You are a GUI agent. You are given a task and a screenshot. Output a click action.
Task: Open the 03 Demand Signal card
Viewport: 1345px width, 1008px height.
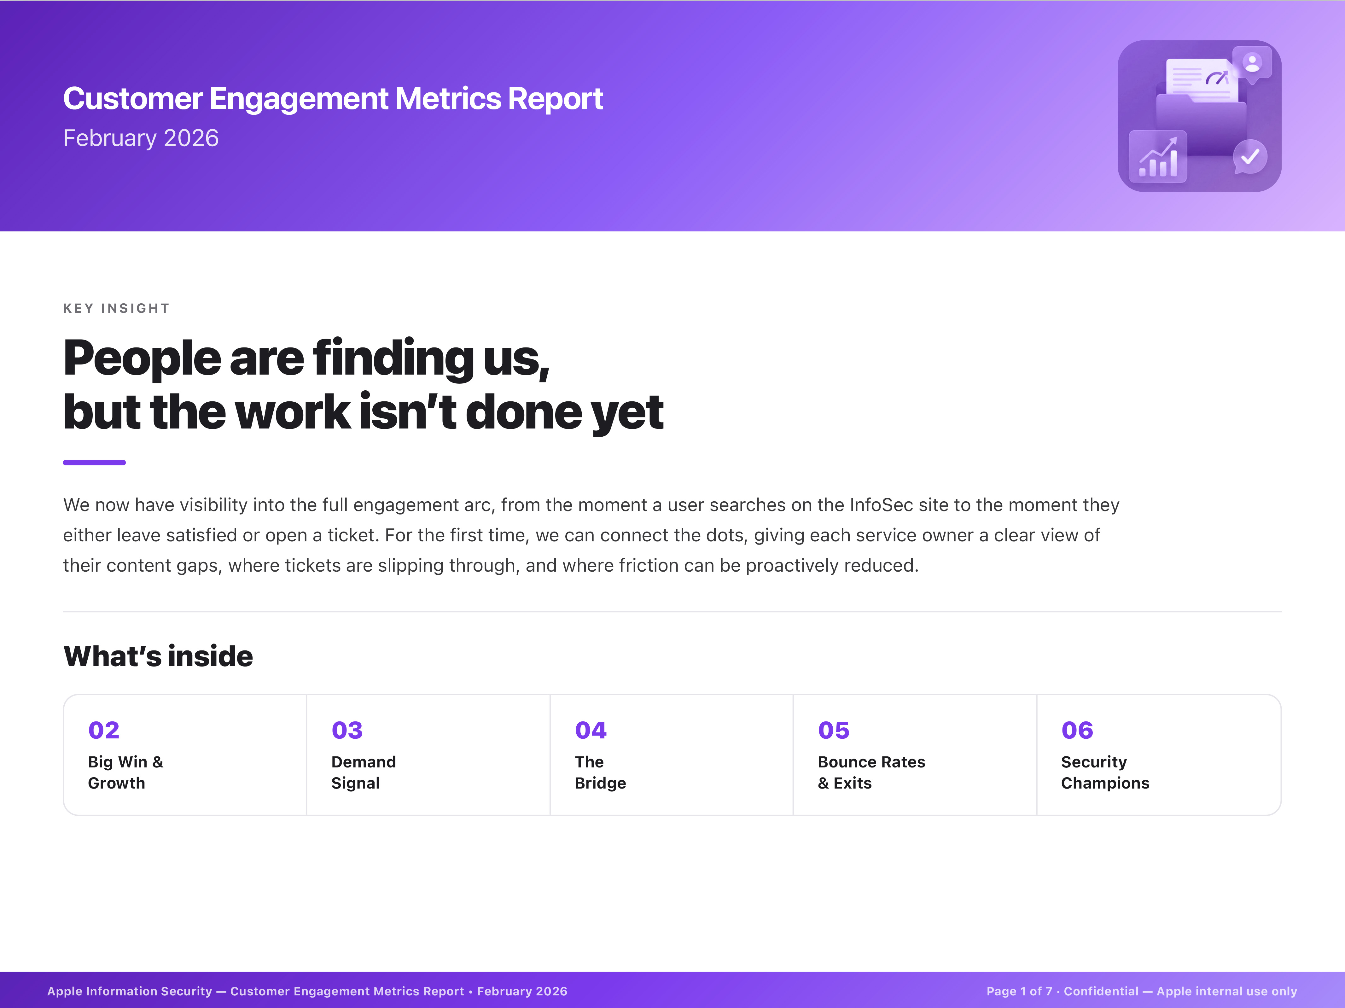(x=428, y=755)
